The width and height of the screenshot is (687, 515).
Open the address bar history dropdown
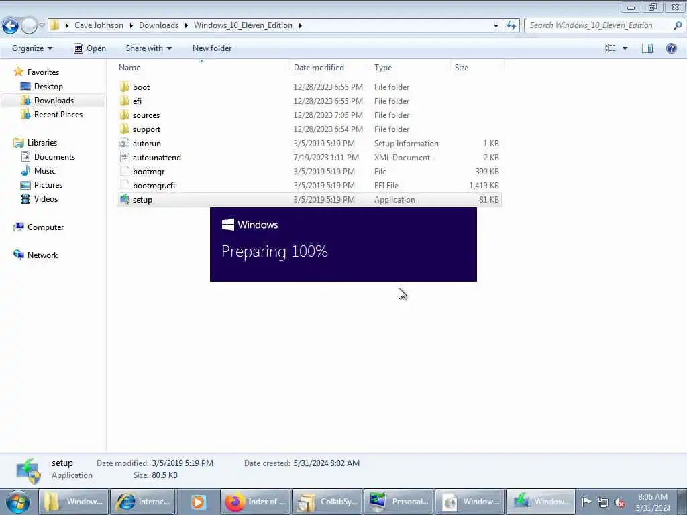[x=496, y=26]
